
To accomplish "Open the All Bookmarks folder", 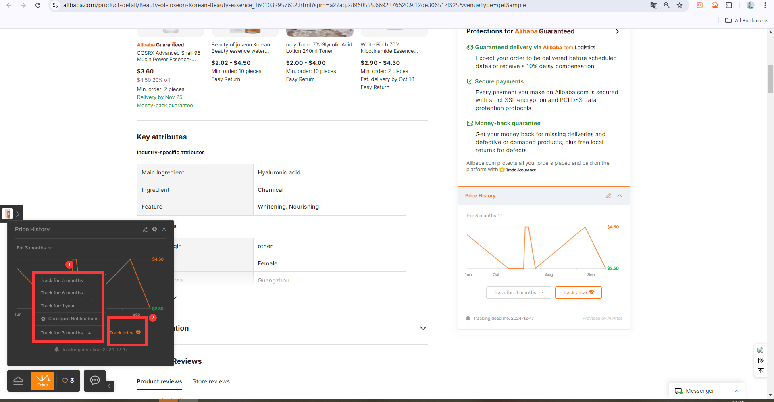I will click(x=747, y=20).
